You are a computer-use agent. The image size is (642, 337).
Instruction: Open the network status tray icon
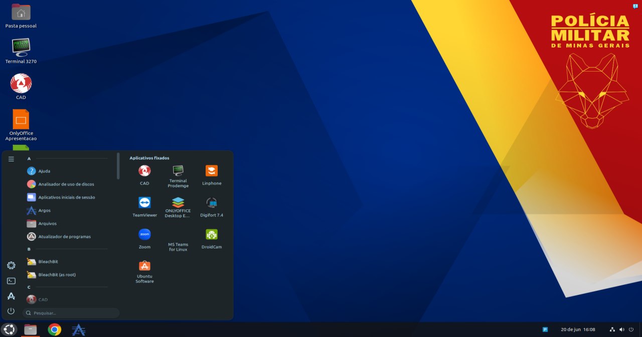[x=611, y=329]
